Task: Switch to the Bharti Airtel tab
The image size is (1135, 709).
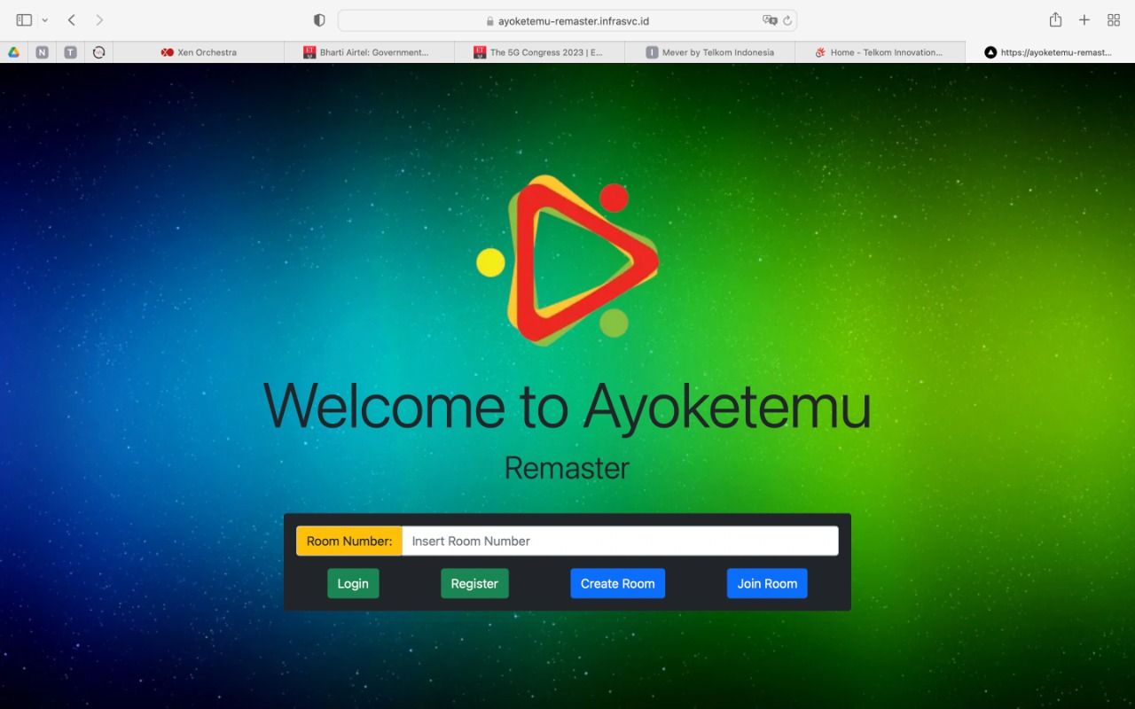Action: click(369, 52)
